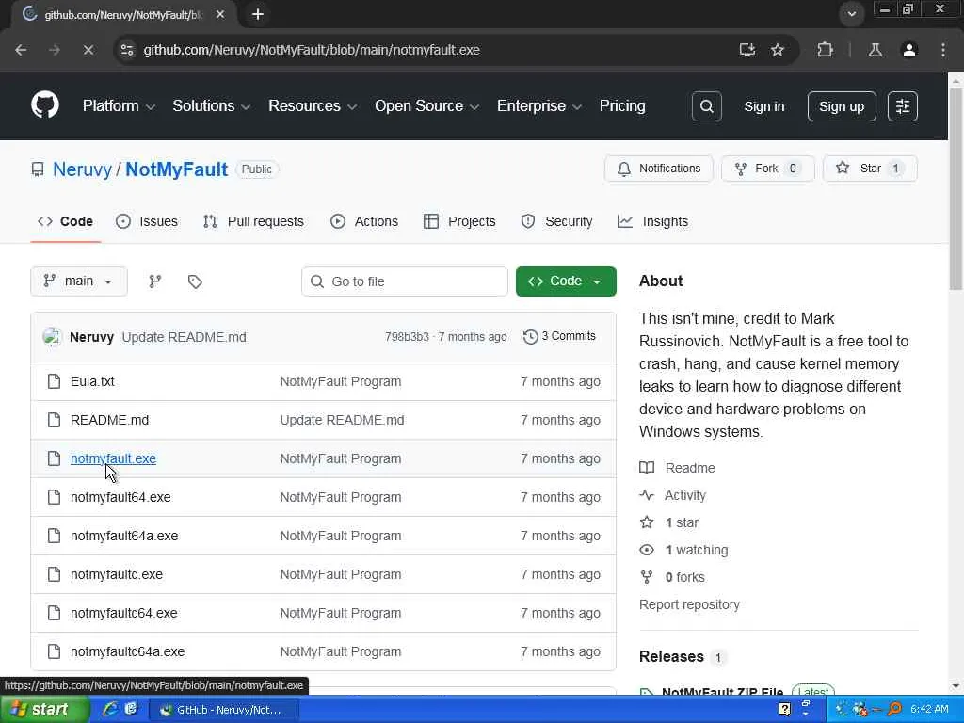View the 1 star stargazers link
The height and width of the screenshot is (723, 964).
coord(669,522)
